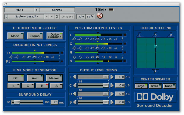Open the SurDec plug-in selector
This screenshot has height=115, width=184.
[x=57, y=10]
